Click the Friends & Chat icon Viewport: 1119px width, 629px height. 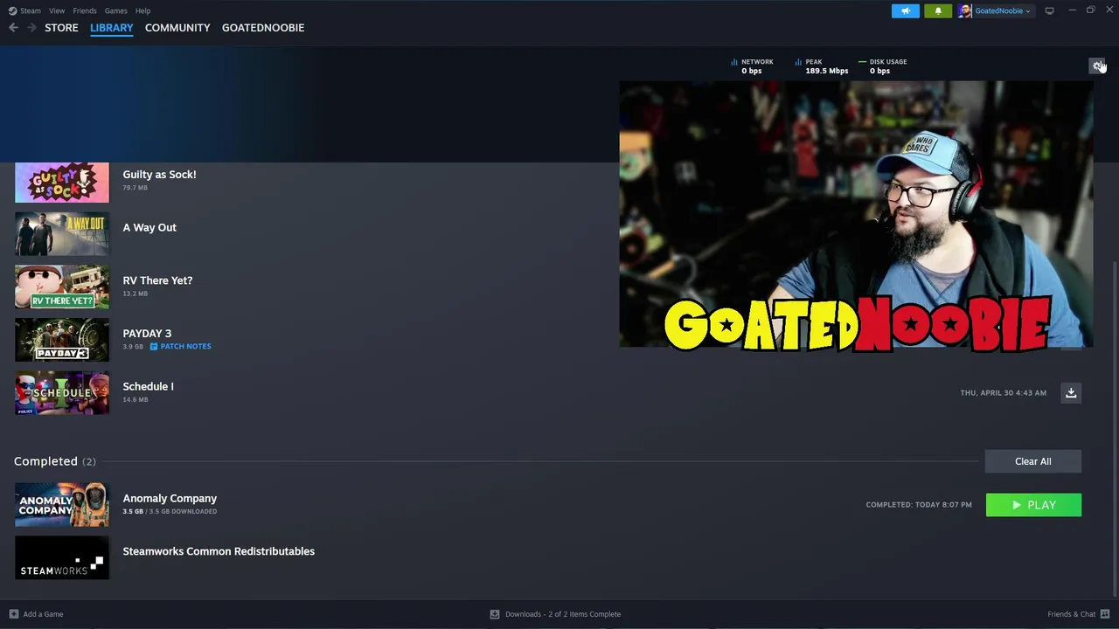click(1105, 614)
